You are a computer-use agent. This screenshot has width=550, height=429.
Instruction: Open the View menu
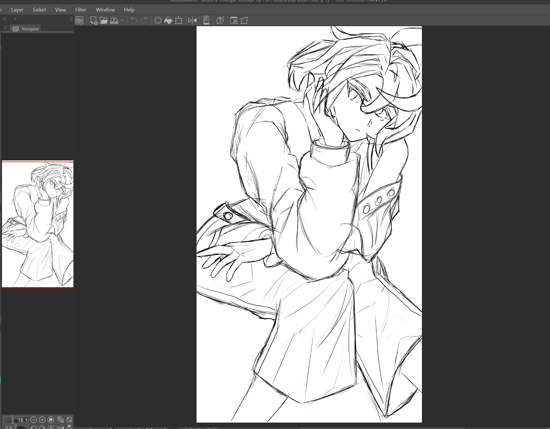point(60,10)
